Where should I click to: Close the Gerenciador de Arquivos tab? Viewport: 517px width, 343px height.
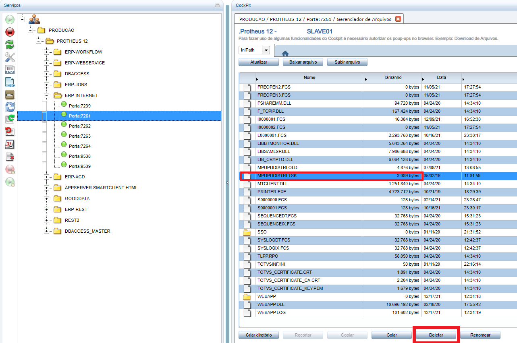pos(398,19)
